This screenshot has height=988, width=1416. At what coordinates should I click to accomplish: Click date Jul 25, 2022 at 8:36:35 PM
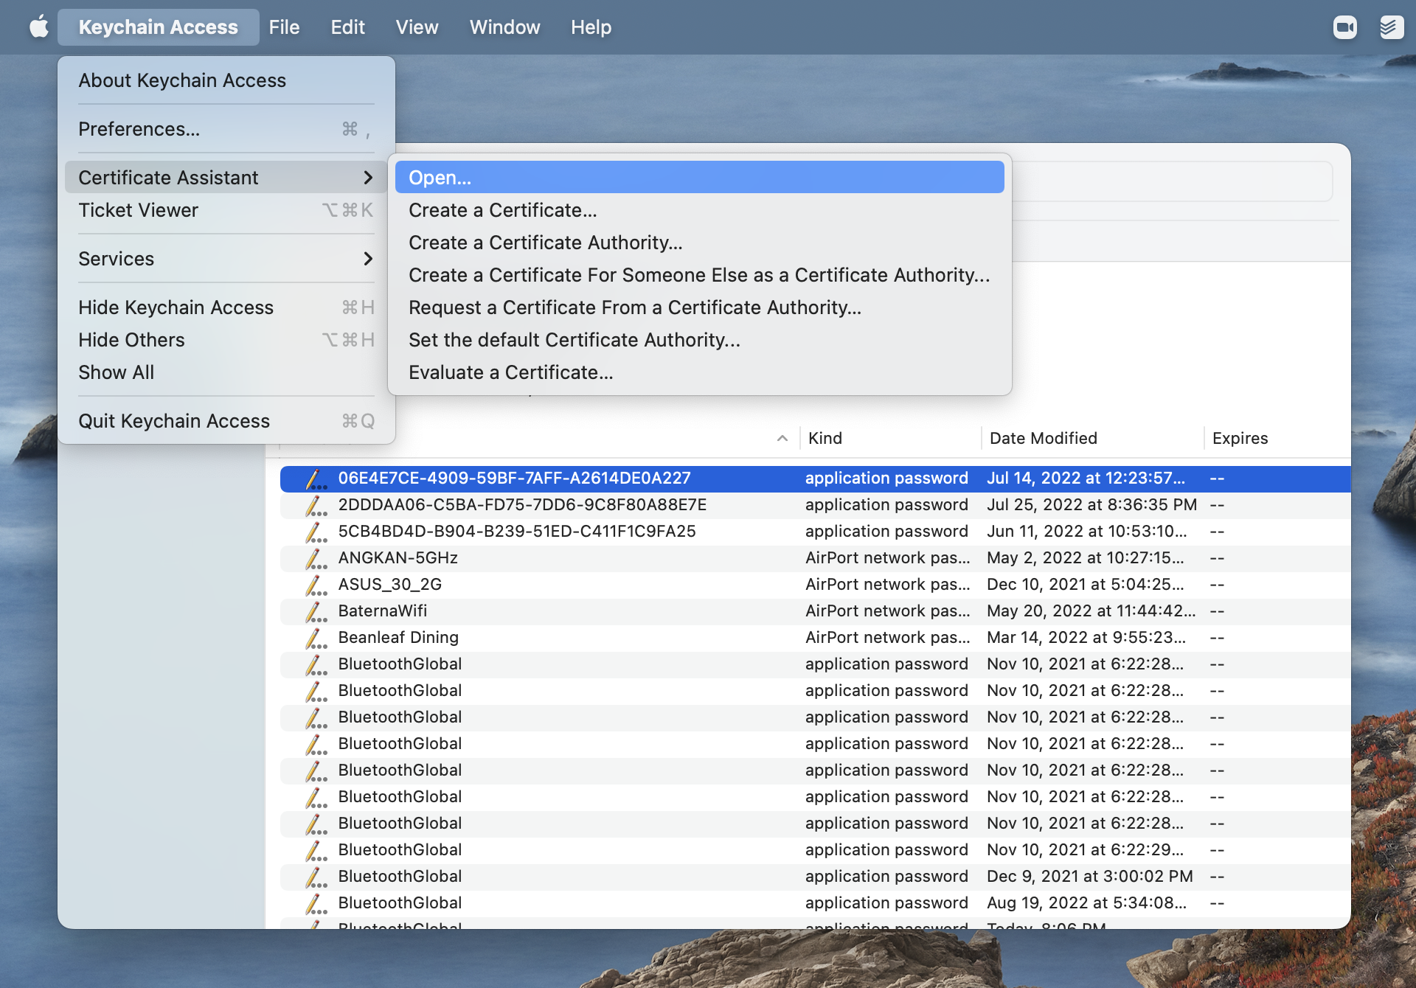[x=1091, y=505]
